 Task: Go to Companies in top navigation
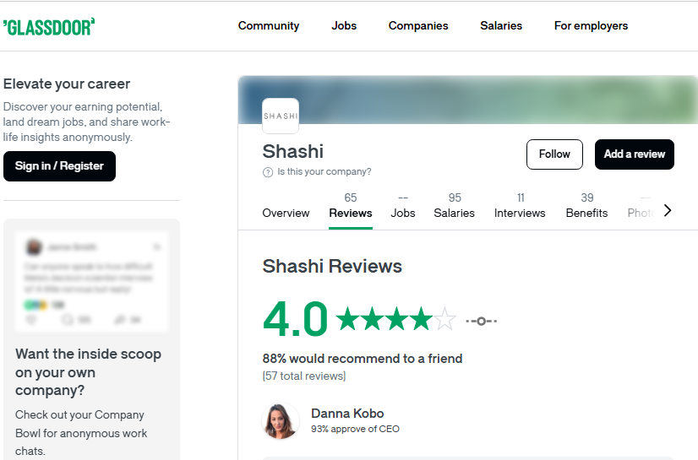pyautogui.click(x=418, y=26)
